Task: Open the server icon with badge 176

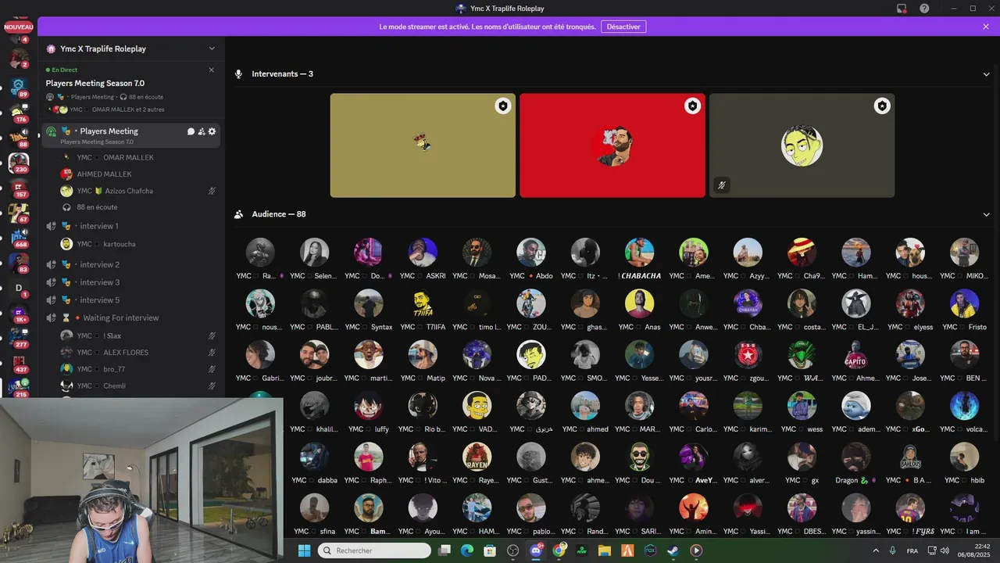Action: point(19,112)
